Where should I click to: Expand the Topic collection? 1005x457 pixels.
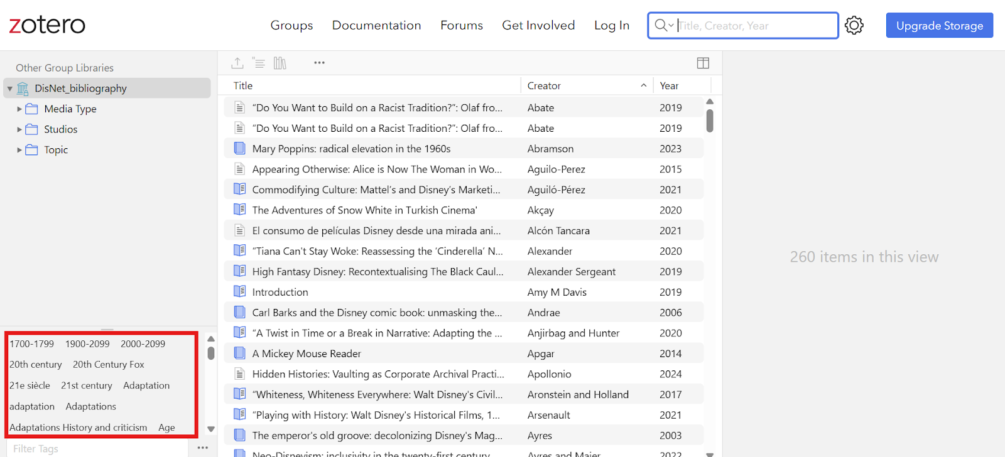[x=19, y=150]
